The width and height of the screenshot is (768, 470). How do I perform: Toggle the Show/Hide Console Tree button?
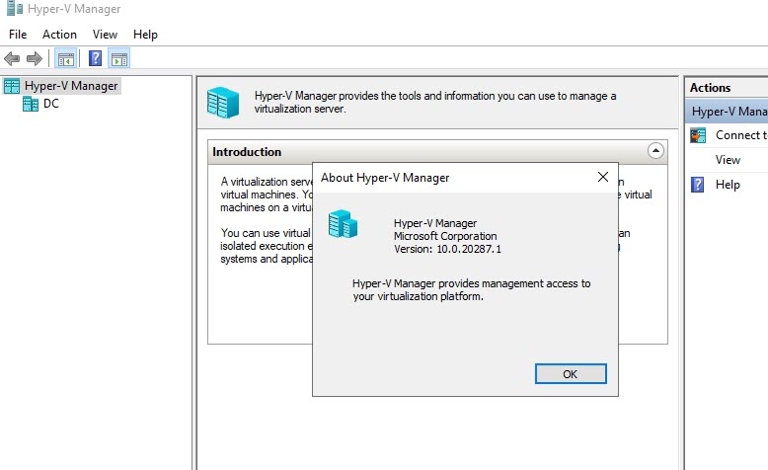(65, 58)
